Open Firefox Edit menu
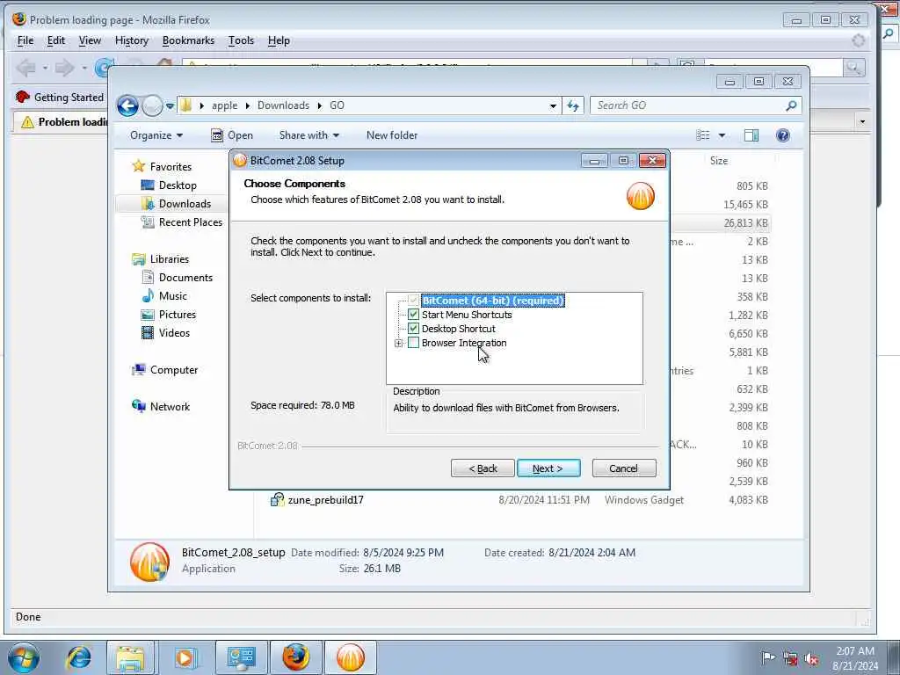900x675 pixels. tap(55, 40)
